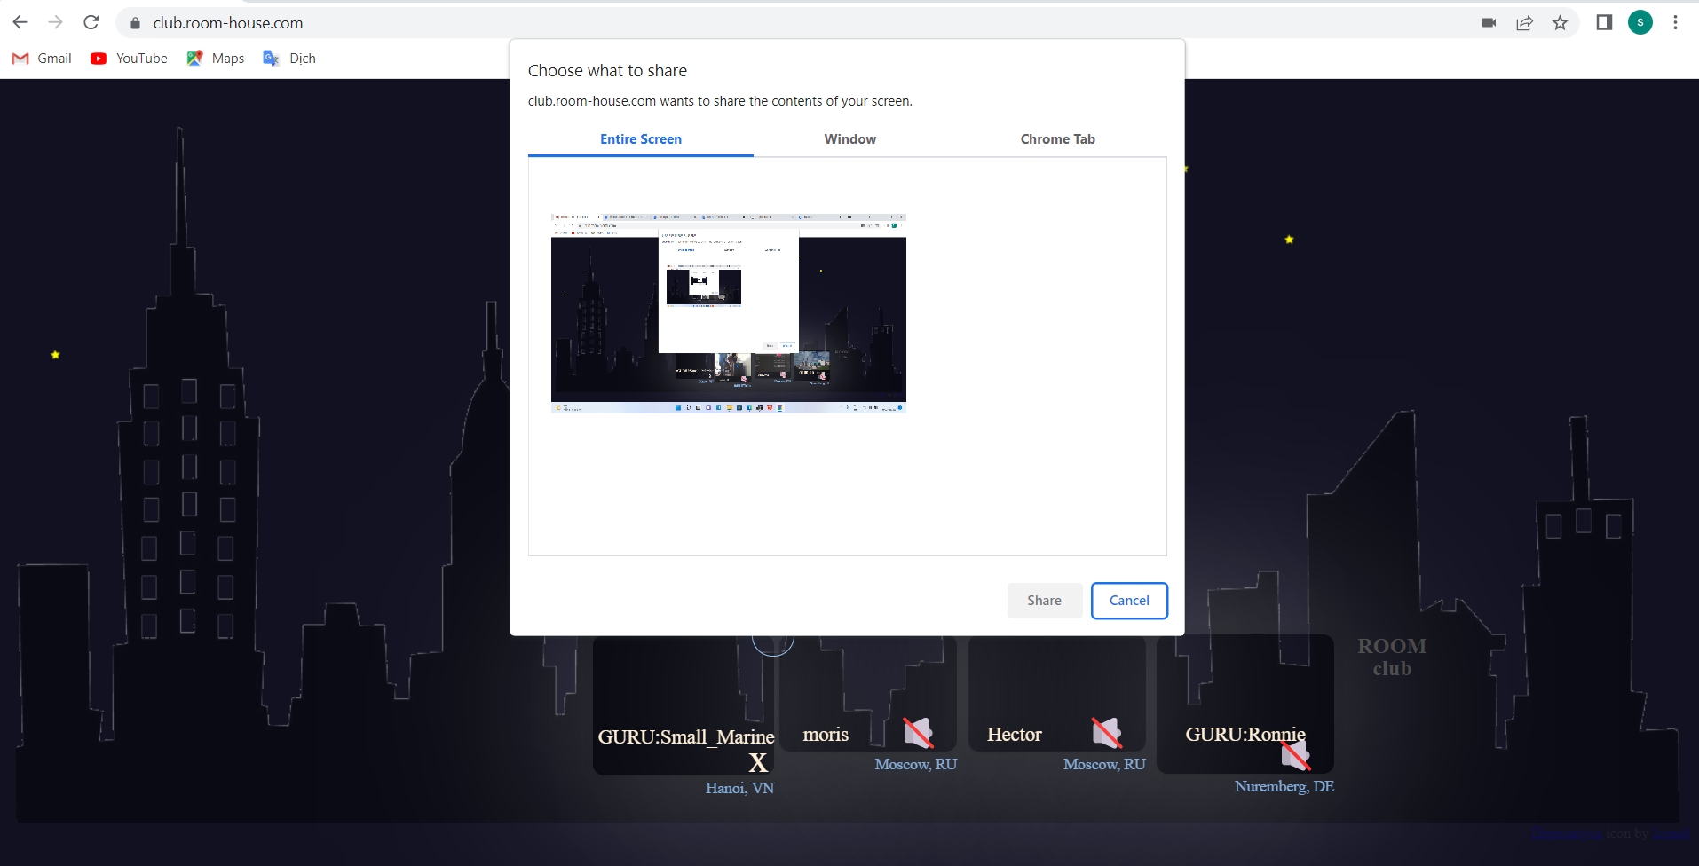Open the Chrome profile avatar menu

1640,23
